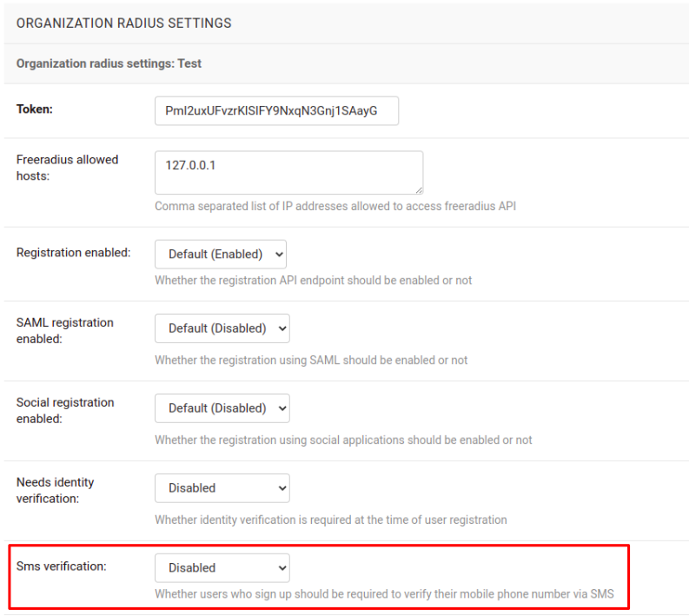Click the help text about verifying phone via SMS
This screenshot has height=616, width=689.
pos(384,594)
